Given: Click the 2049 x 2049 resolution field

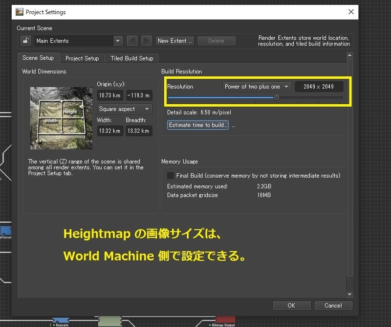Looking at the screenshot, I should [x=319, y=87].
